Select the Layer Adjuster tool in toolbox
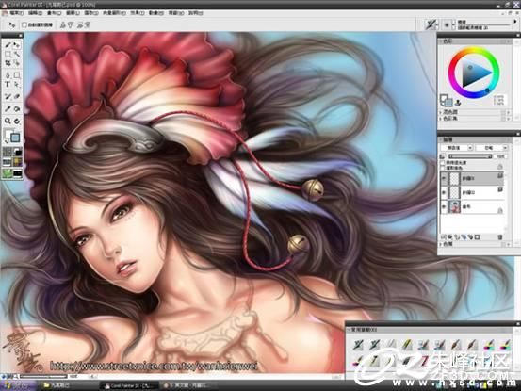The height and width of the screenshot is (391, 521). 17,44
